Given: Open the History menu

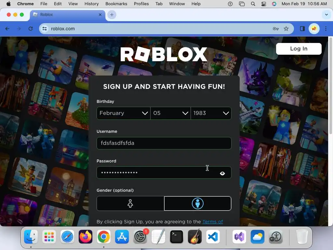Looking at the screenshot, I should [x=91, y=4].
